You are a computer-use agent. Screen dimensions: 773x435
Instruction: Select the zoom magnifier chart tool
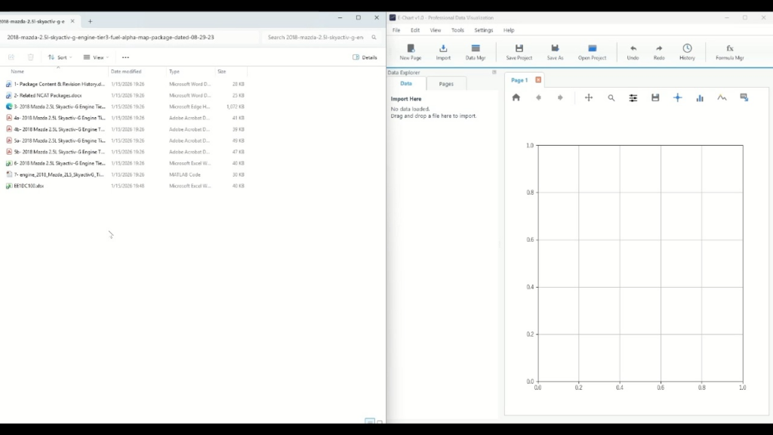coord(611,97)
